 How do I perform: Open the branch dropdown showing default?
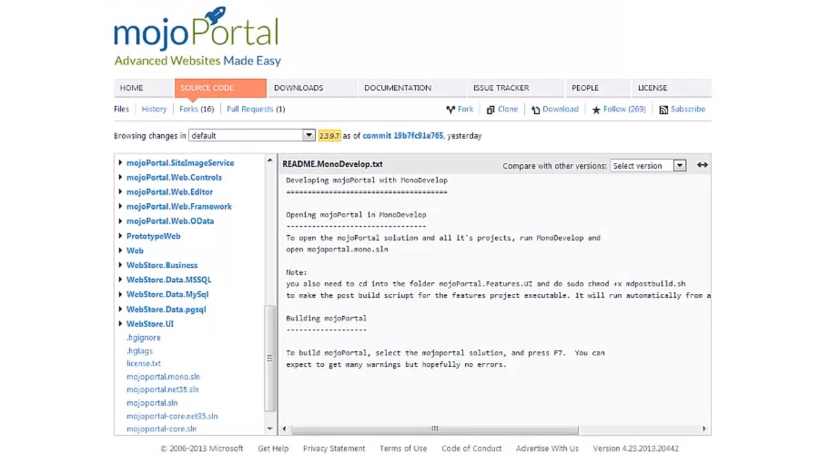(x=251, y=135)
